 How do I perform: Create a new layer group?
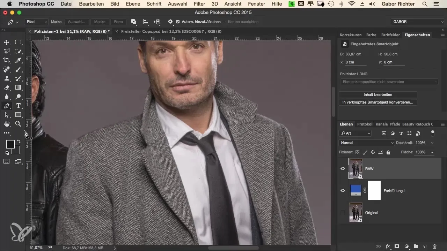(x=416, y=246)
